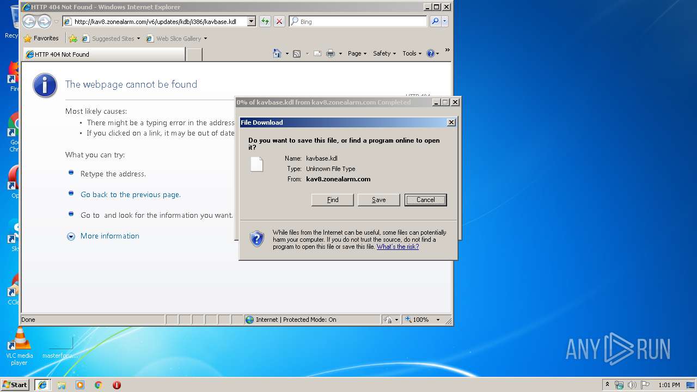Open the Home button dropdown arrow
Screen dimensions: 697x392
(287, 53)
